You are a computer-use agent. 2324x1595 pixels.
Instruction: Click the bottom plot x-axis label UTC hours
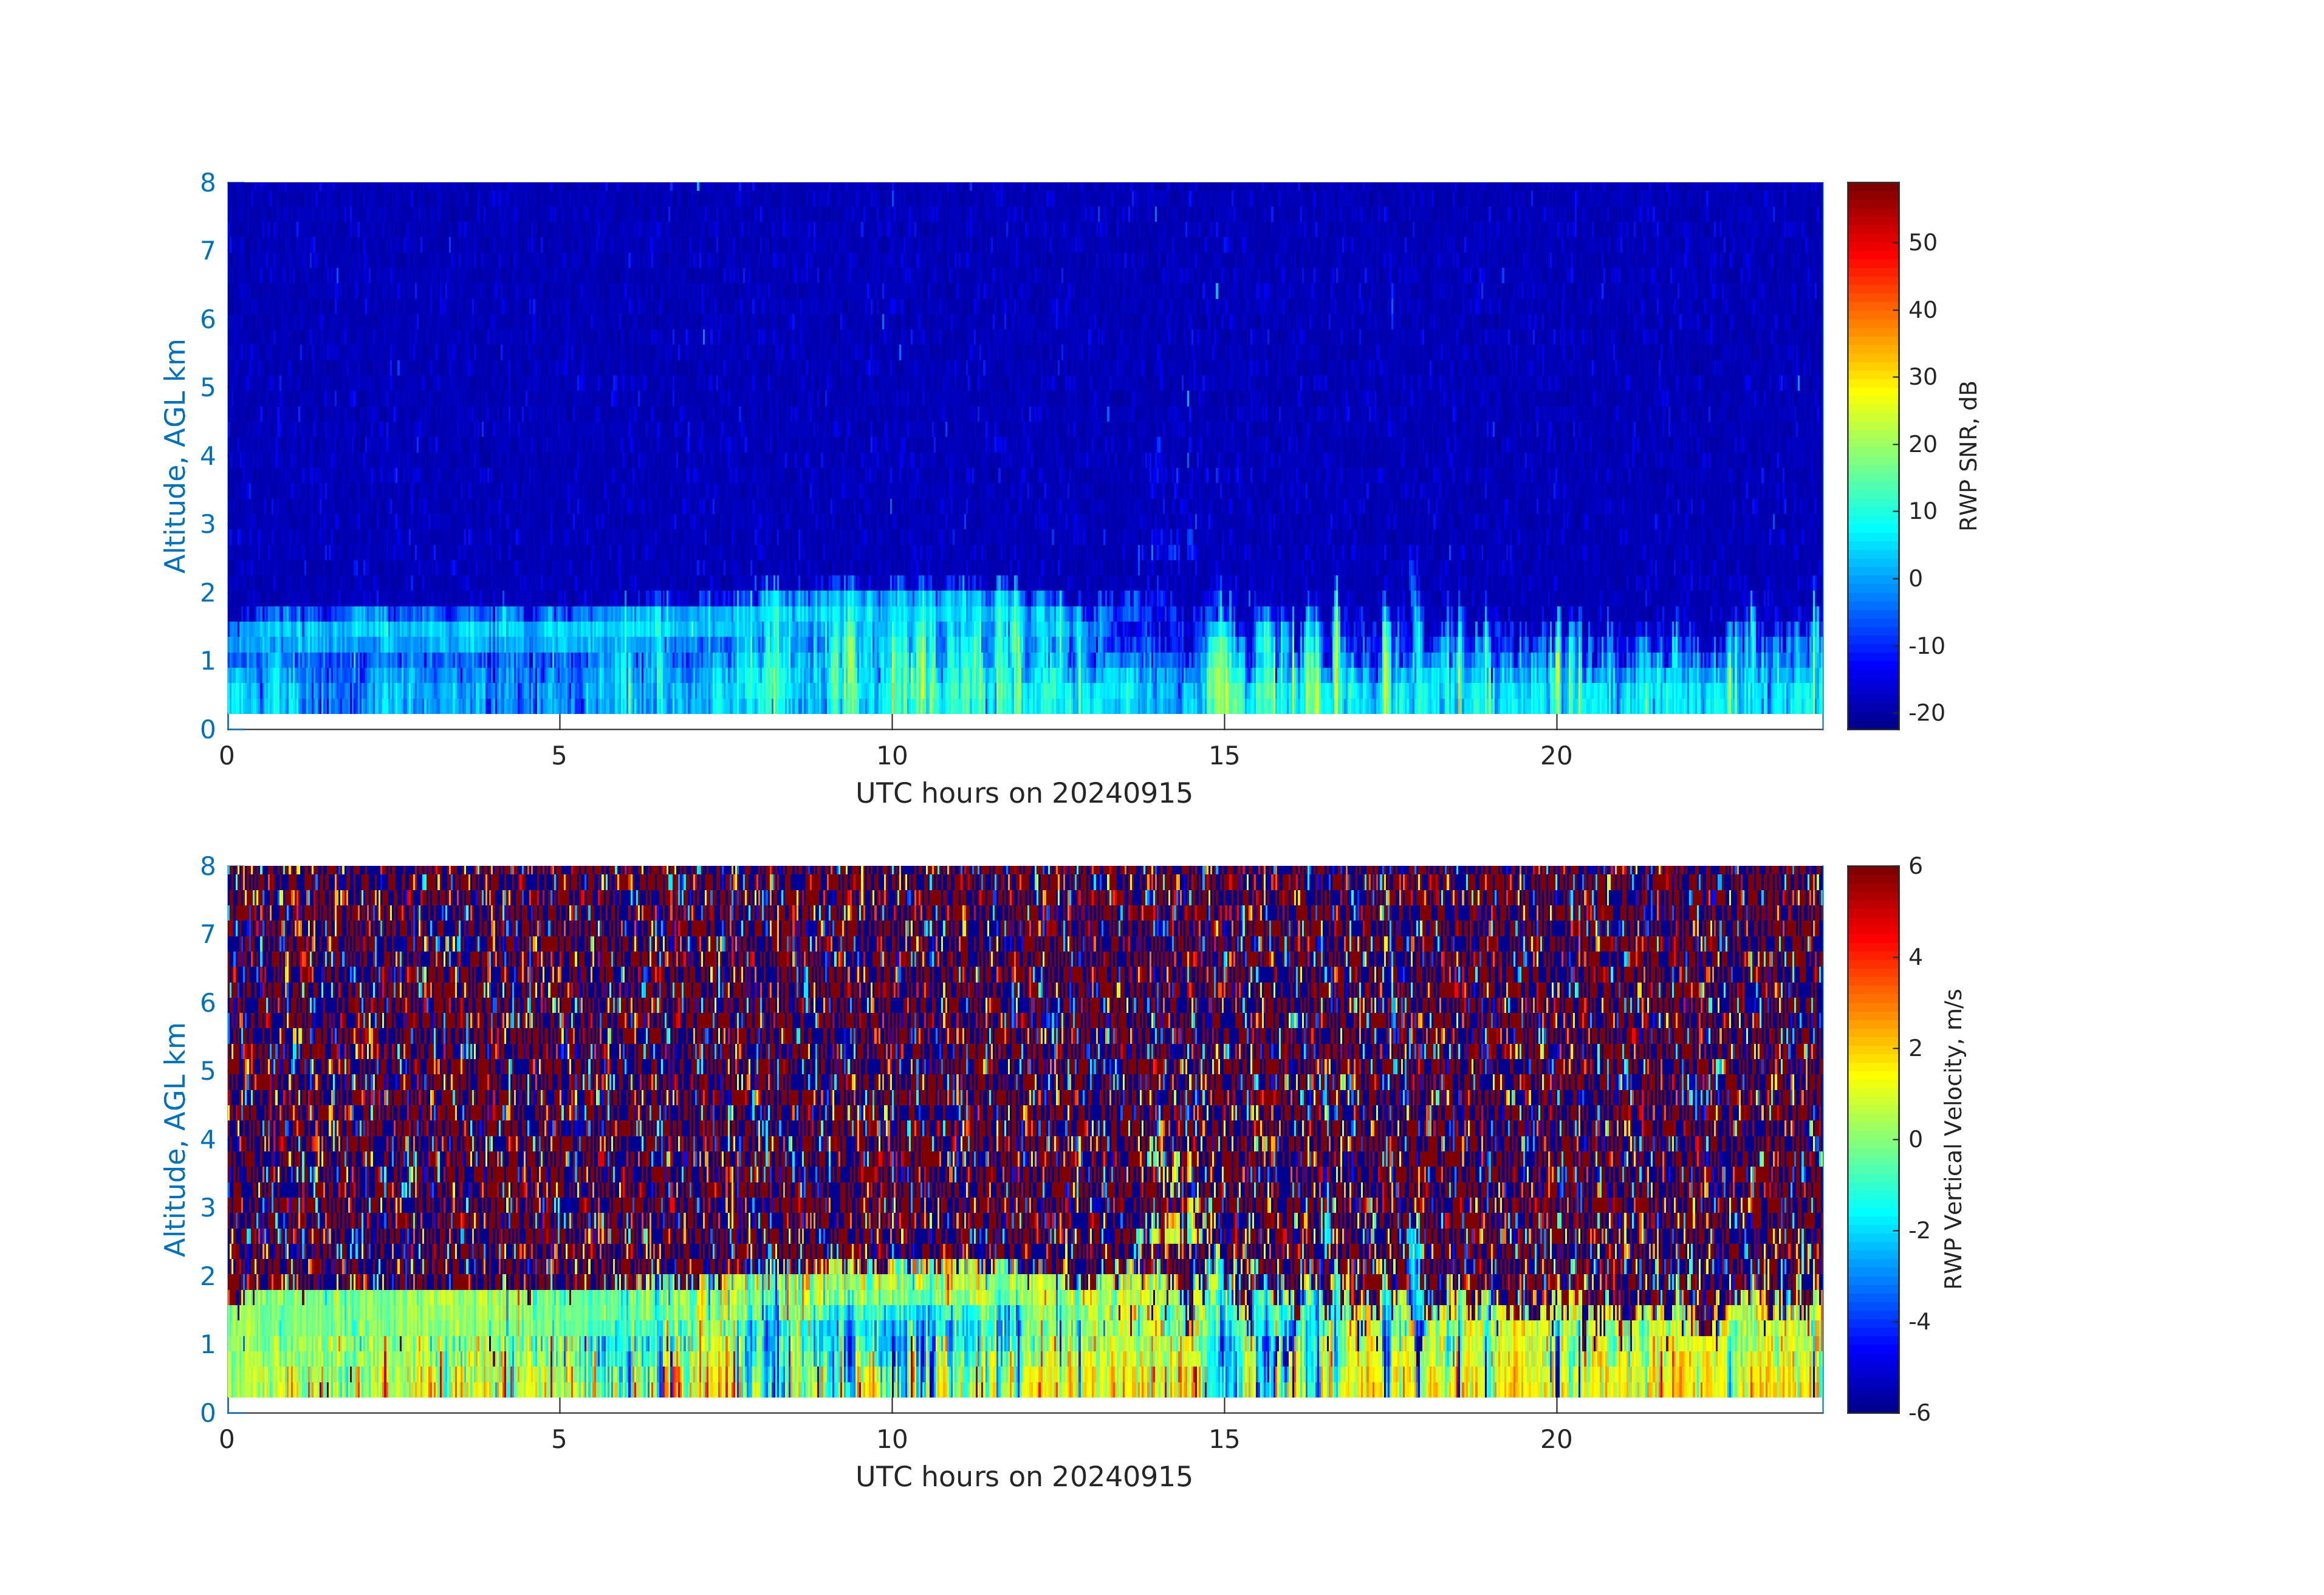[1023, 1477]
